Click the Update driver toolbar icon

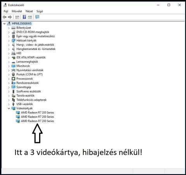30,17
